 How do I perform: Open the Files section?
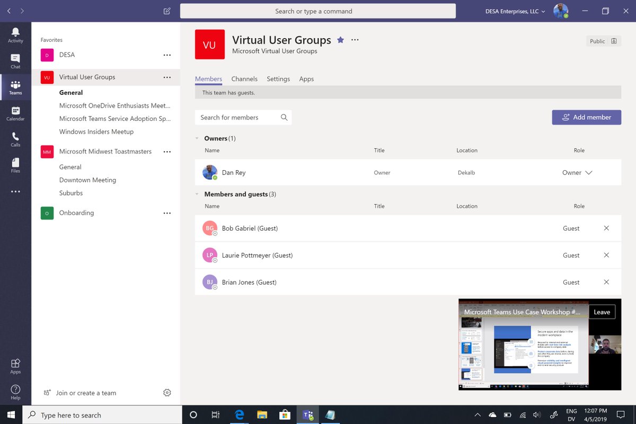click(15, 165)
